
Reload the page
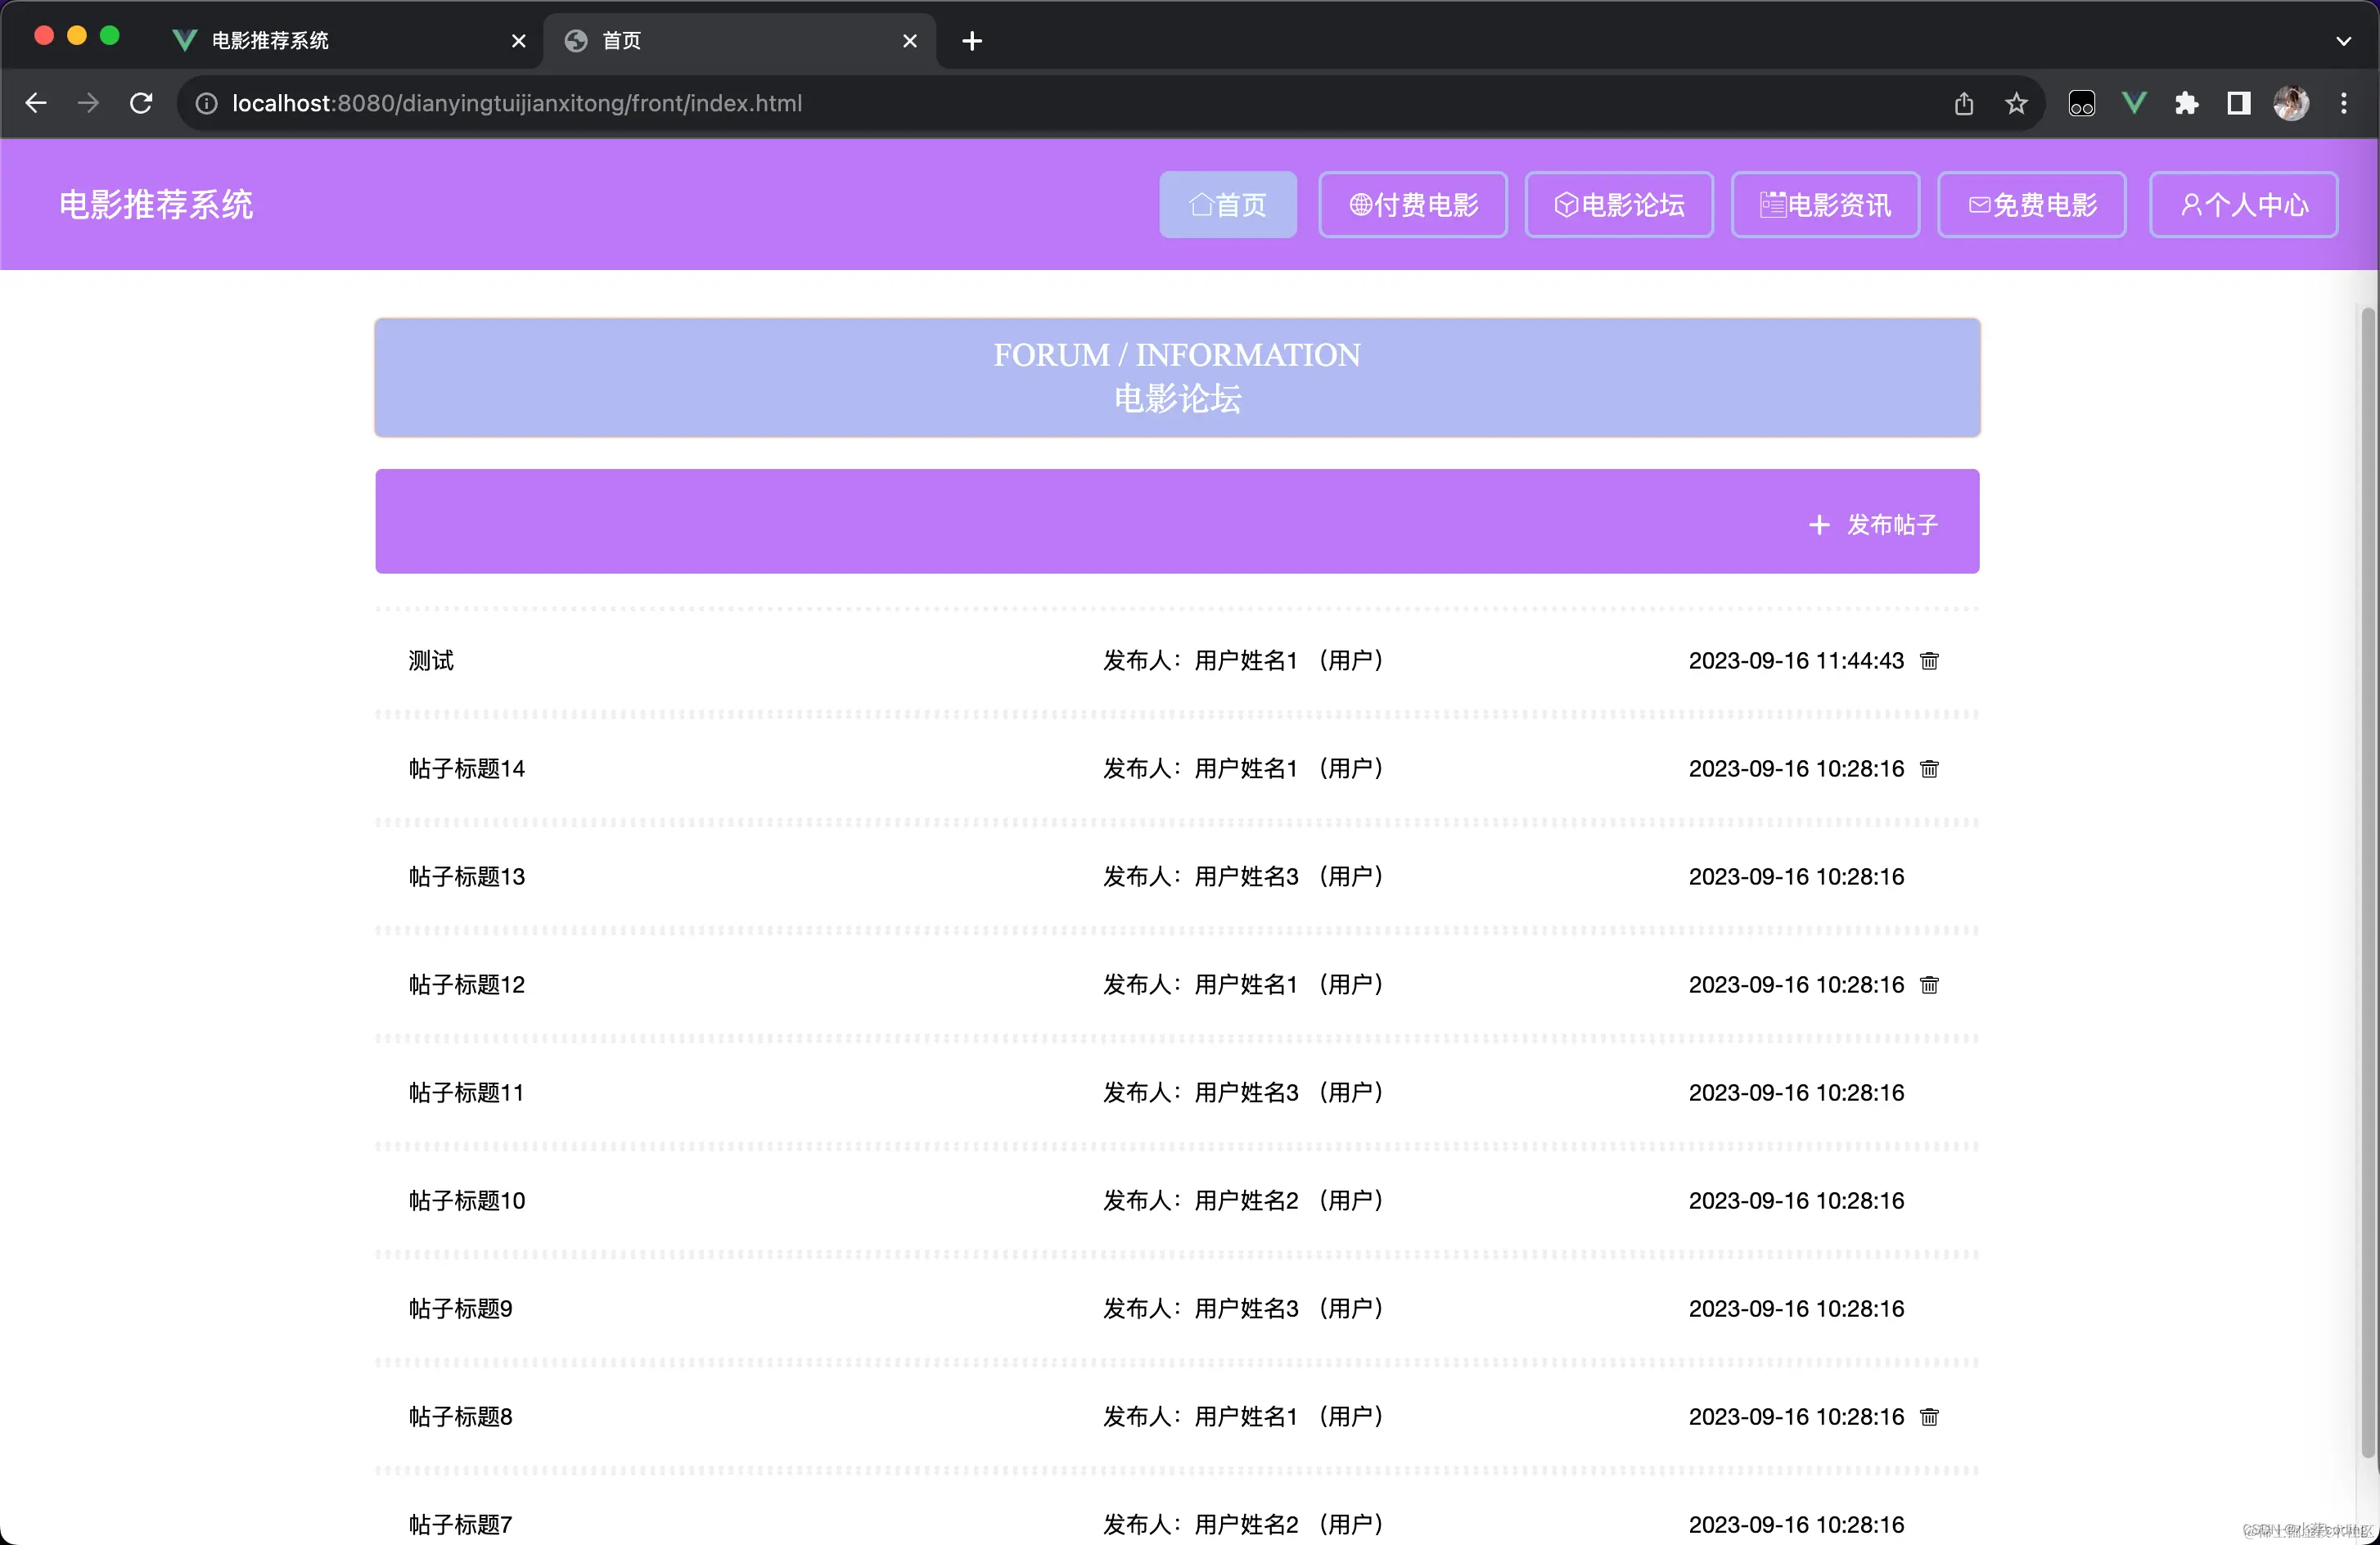[x=141, y=103]
